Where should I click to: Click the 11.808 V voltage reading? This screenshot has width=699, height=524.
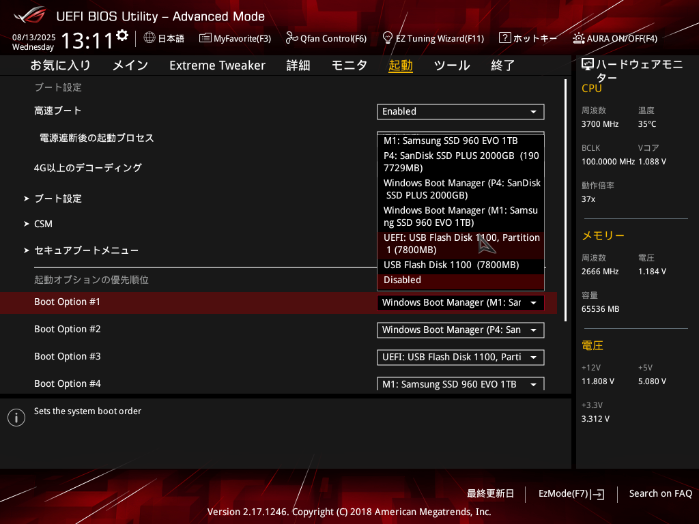(x=598, y=381)
